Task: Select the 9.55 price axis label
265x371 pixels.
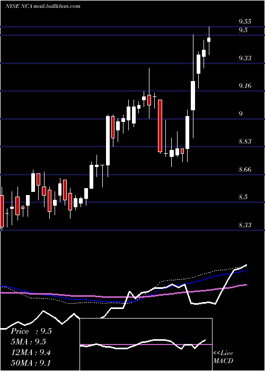Action: pyautogui.click(x=245, y=22)
